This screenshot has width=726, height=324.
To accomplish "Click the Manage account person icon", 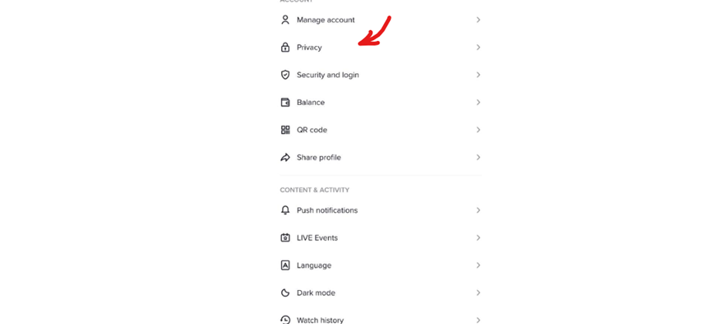I will click(x=285, y=20).
